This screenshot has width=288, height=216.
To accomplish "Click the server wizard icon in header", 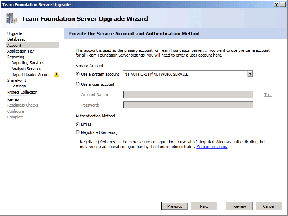I will (12, 18).
